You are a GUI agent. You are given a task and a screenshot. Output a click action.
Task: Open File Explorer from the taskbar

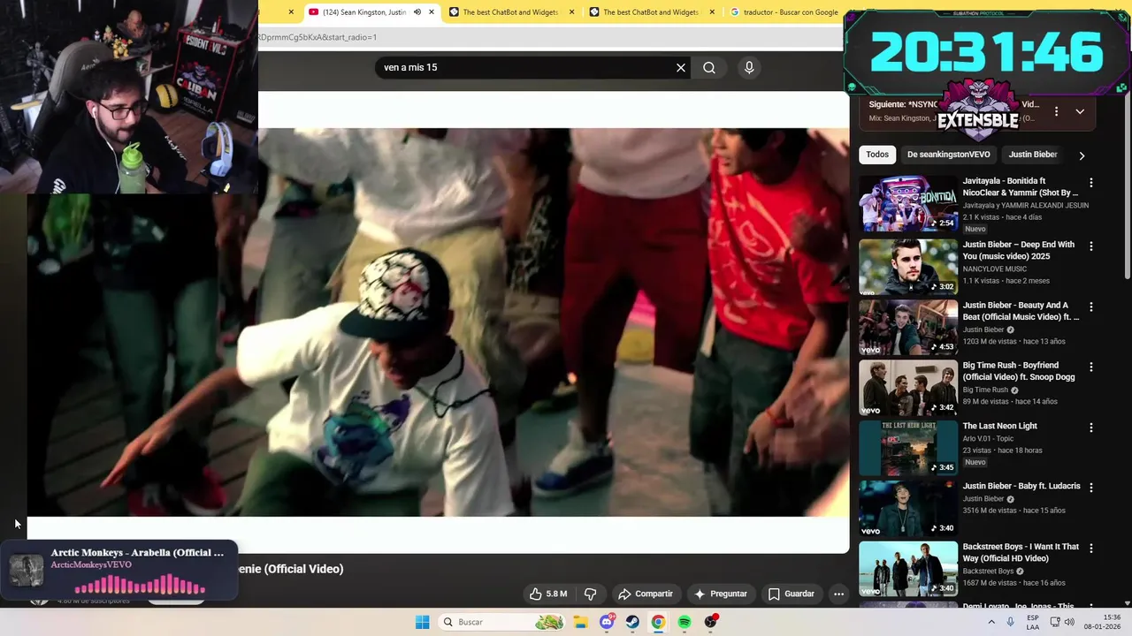581,622
